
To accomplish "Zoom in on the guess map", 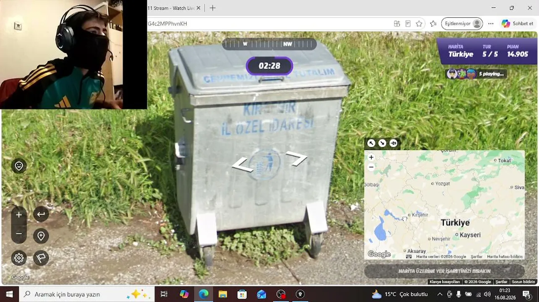I will pyautogui.click(x=371, y=157).
